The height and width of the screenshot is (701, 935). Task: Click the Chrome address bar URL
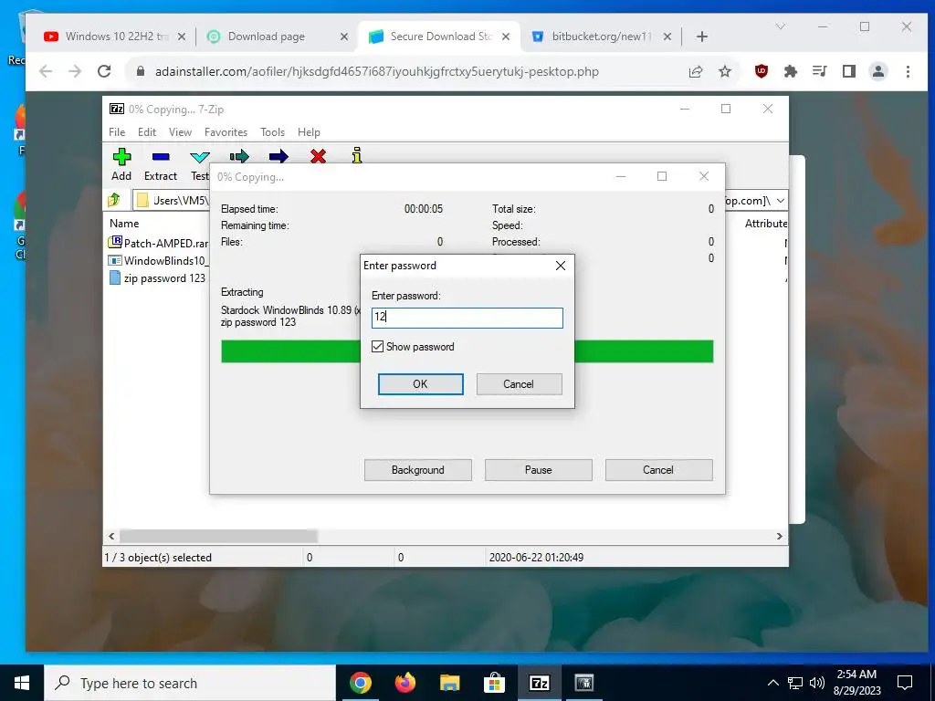pos(377,71)
